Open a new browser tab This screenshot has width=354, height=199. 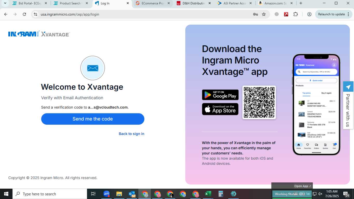point(301,3)
